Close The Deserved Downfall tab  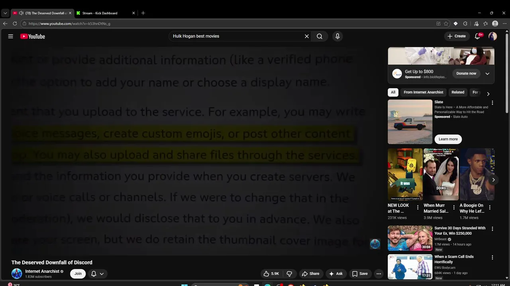pyautogui.click(x=70, y=13)
